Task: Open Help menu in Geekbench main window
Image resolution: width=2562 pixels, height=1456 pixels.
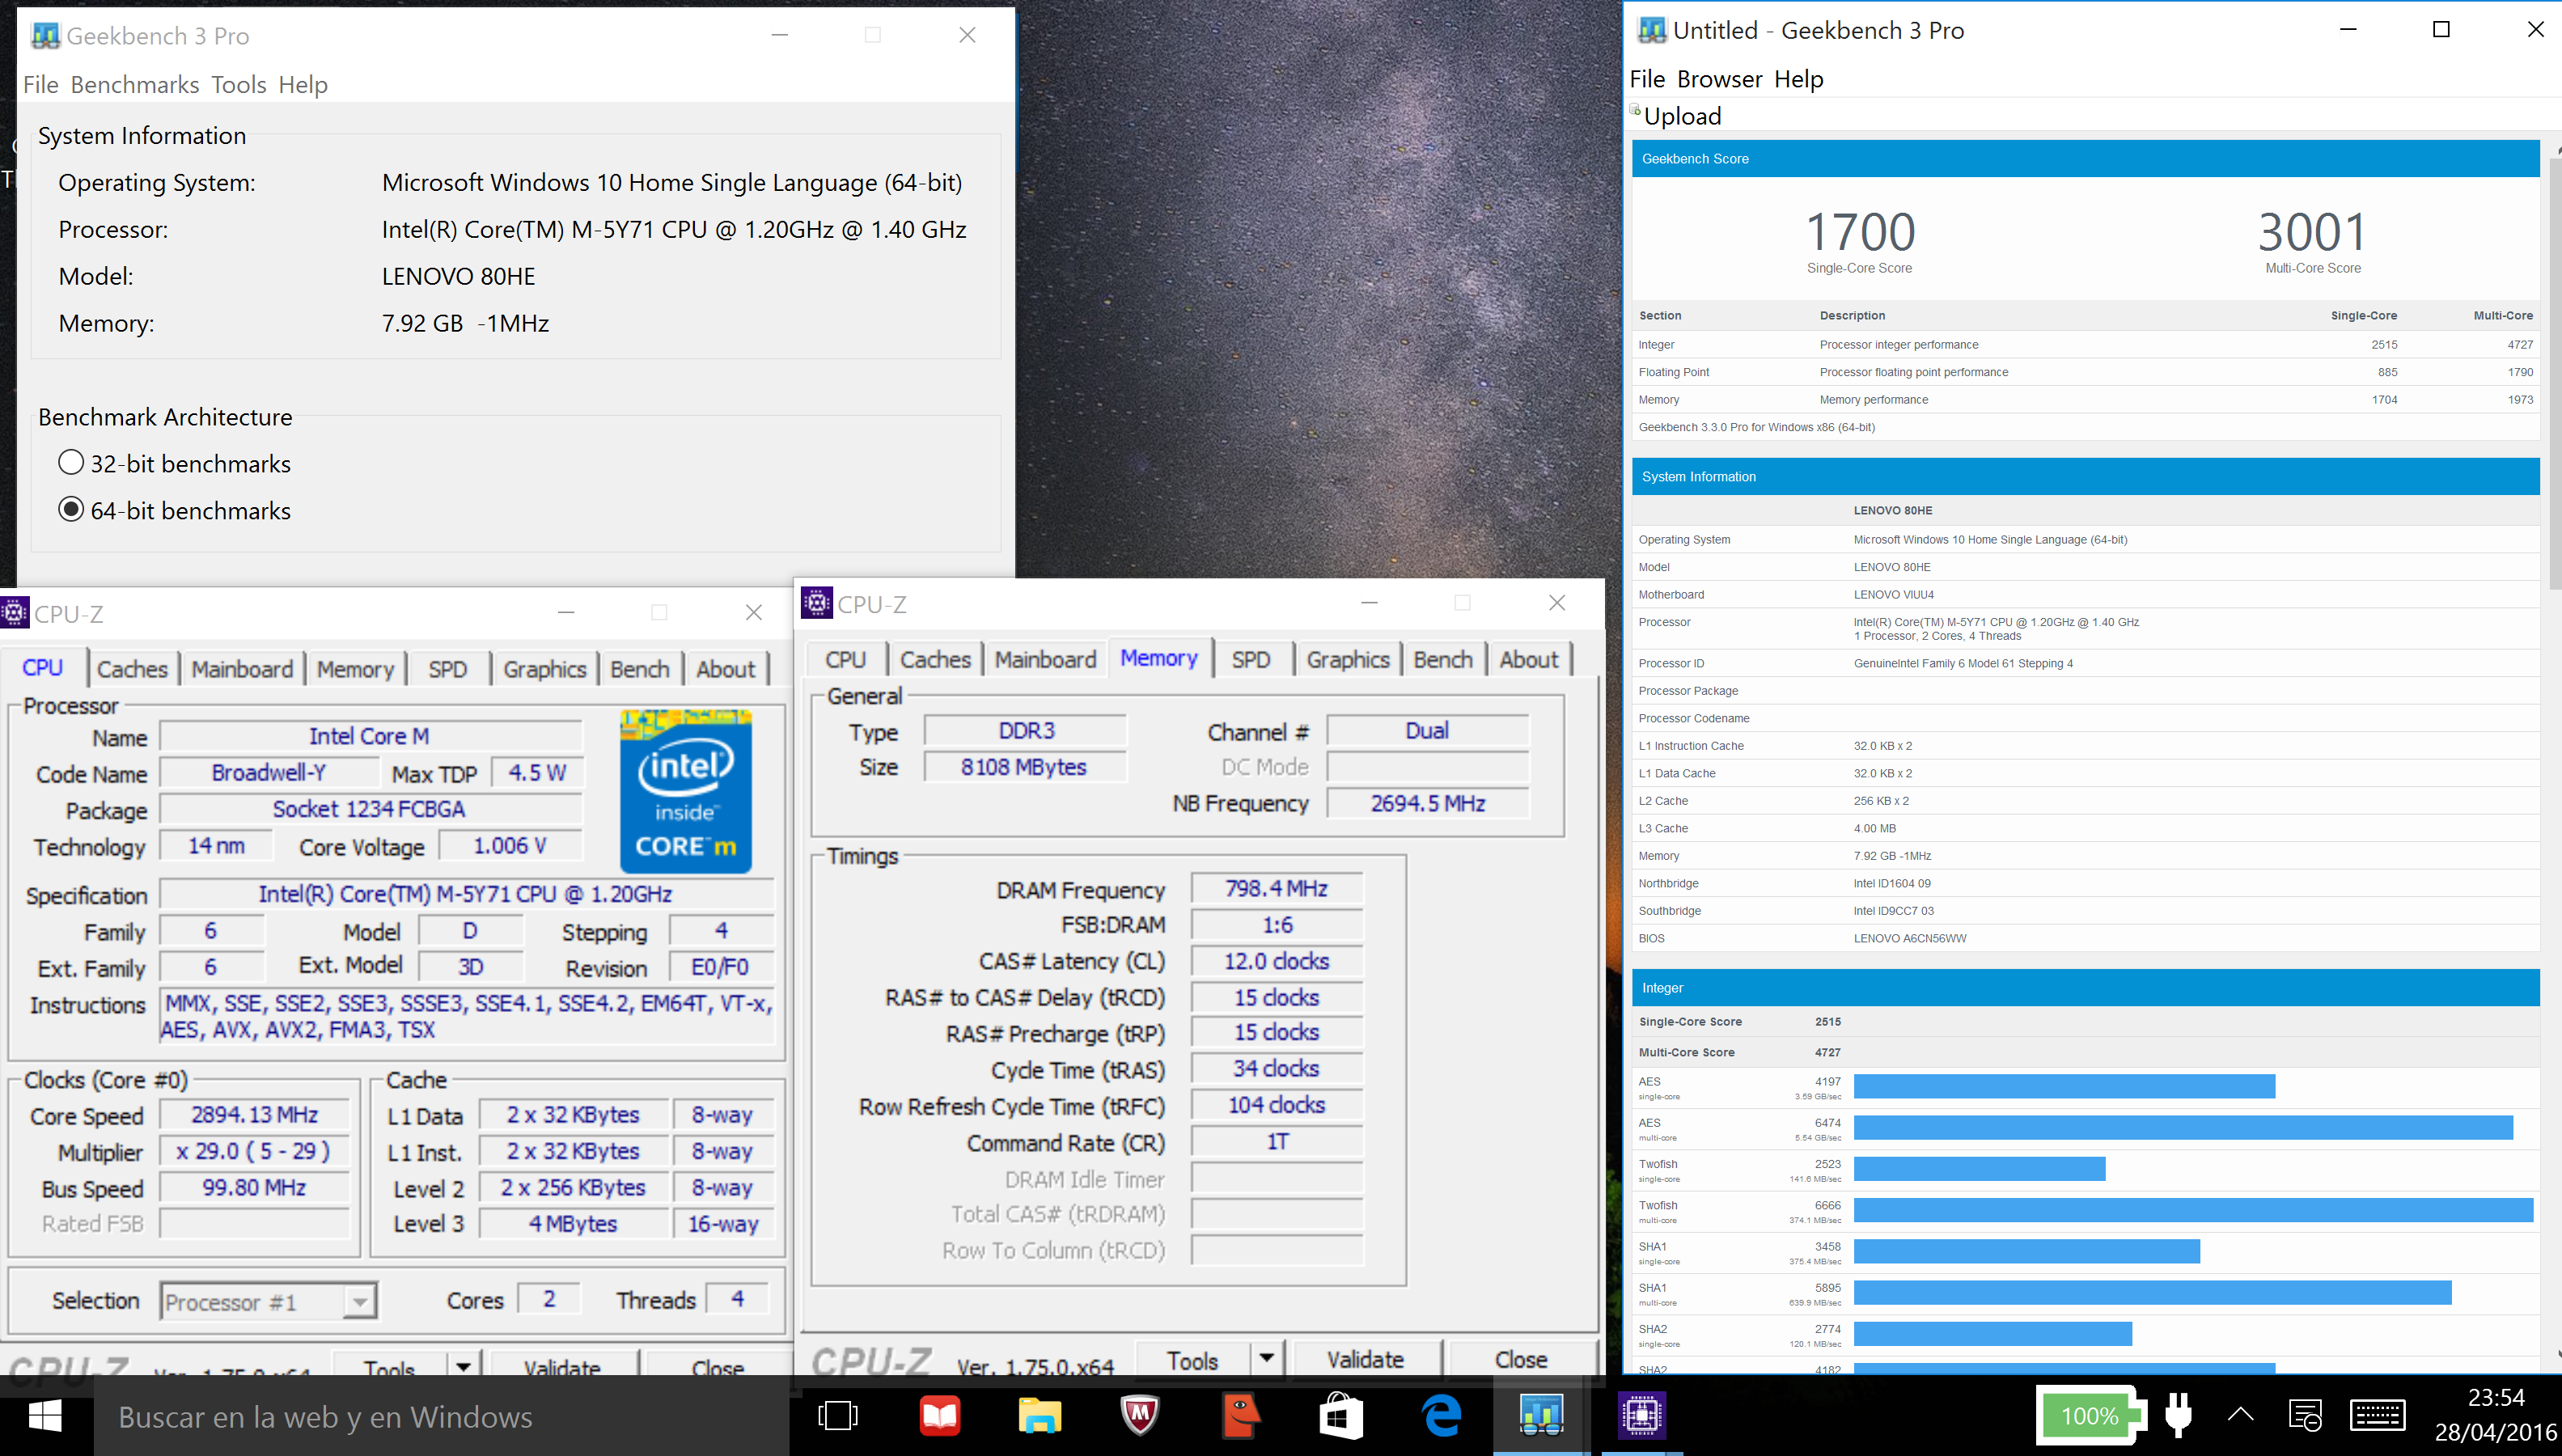Action: point(303,85)
